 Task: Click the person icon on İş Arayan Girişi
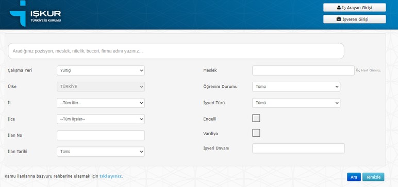339,8
